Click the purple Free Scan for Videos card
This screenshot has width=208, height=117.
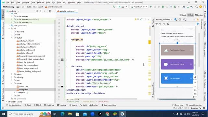pos(177,64)
